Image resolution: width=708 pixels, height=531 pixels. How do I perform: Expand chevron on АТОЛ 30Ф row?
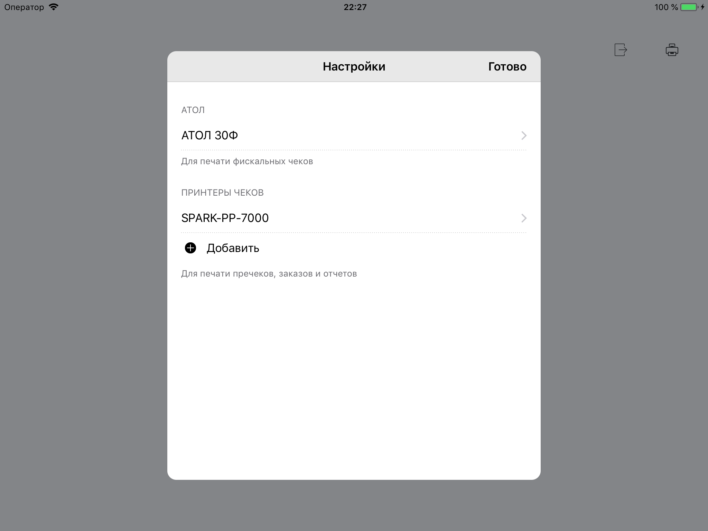pos(524,135)
